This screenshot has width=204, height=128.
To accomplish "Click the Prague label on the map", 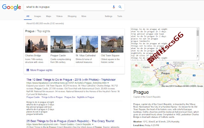I will [165, 73].
